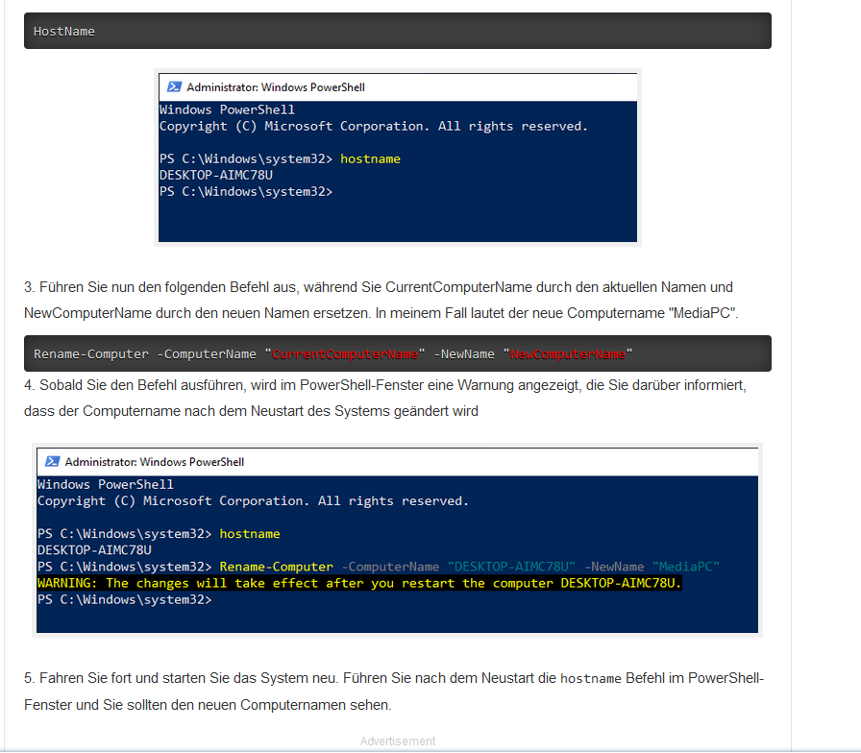This screenshot has height=753, width=861.
Task: Click the inline hostname code in step 5
Action: (x=590, y=678)
